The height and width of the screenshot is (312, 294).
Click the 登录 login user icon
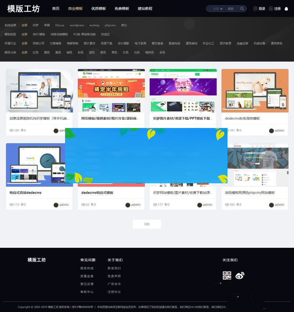[x=255, y=8]
